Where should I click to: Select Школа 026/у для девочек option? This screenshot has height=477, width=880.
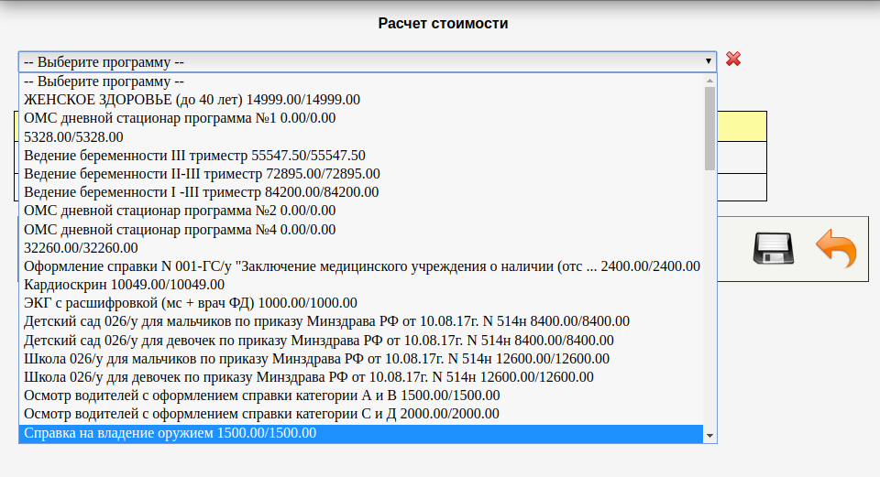pyautogui.click(x=308, y=377)
